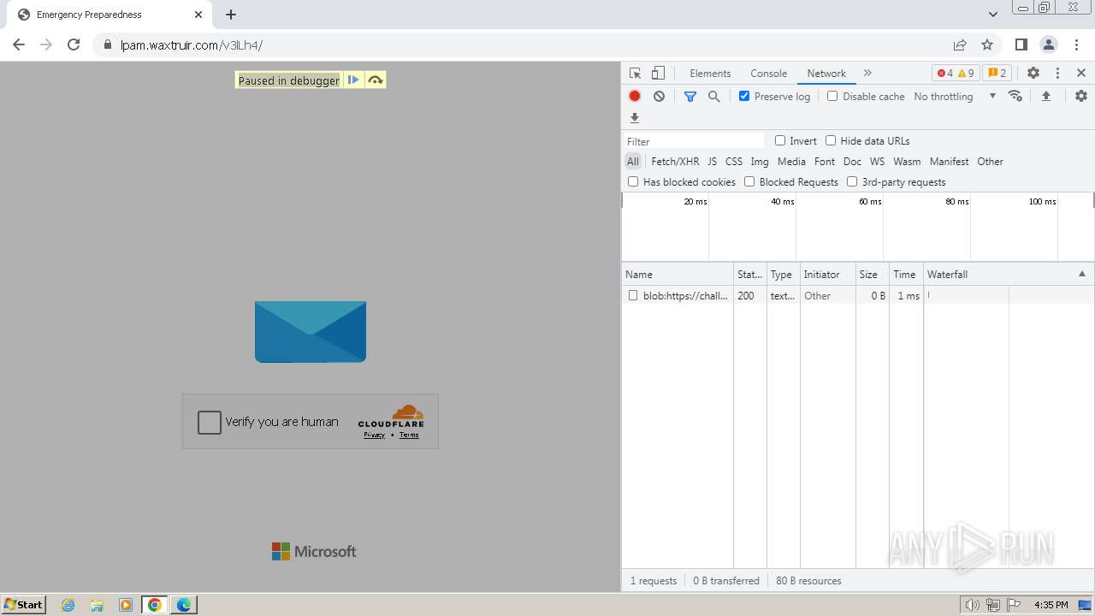Toggle the device toolbar icon

(658, 74)
